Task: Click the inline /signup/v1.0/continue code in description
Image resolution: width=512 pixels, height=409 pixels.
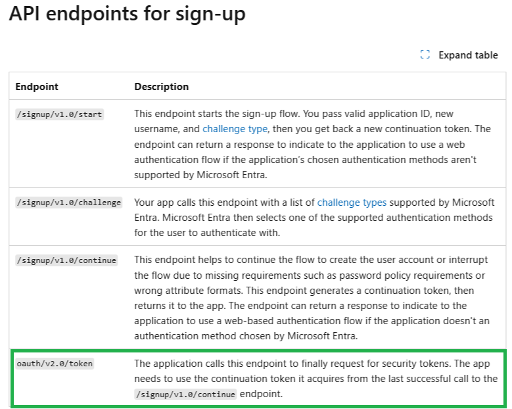Action: point(185,395)
